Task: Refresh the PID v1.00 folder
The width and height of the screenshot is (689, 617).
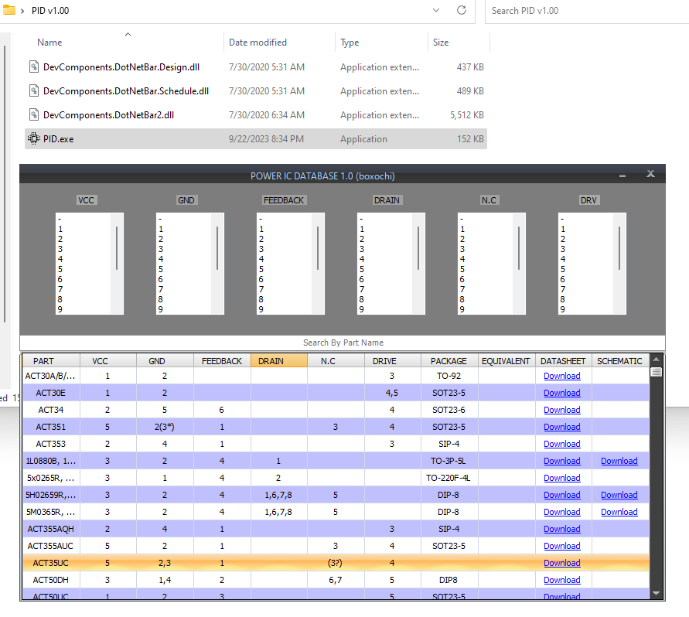Action: click(x=462, y=10)
